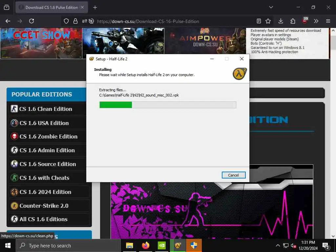The image size is (336, 252).
Task: Open Firefox from taskbar
Action: [145, 245]
